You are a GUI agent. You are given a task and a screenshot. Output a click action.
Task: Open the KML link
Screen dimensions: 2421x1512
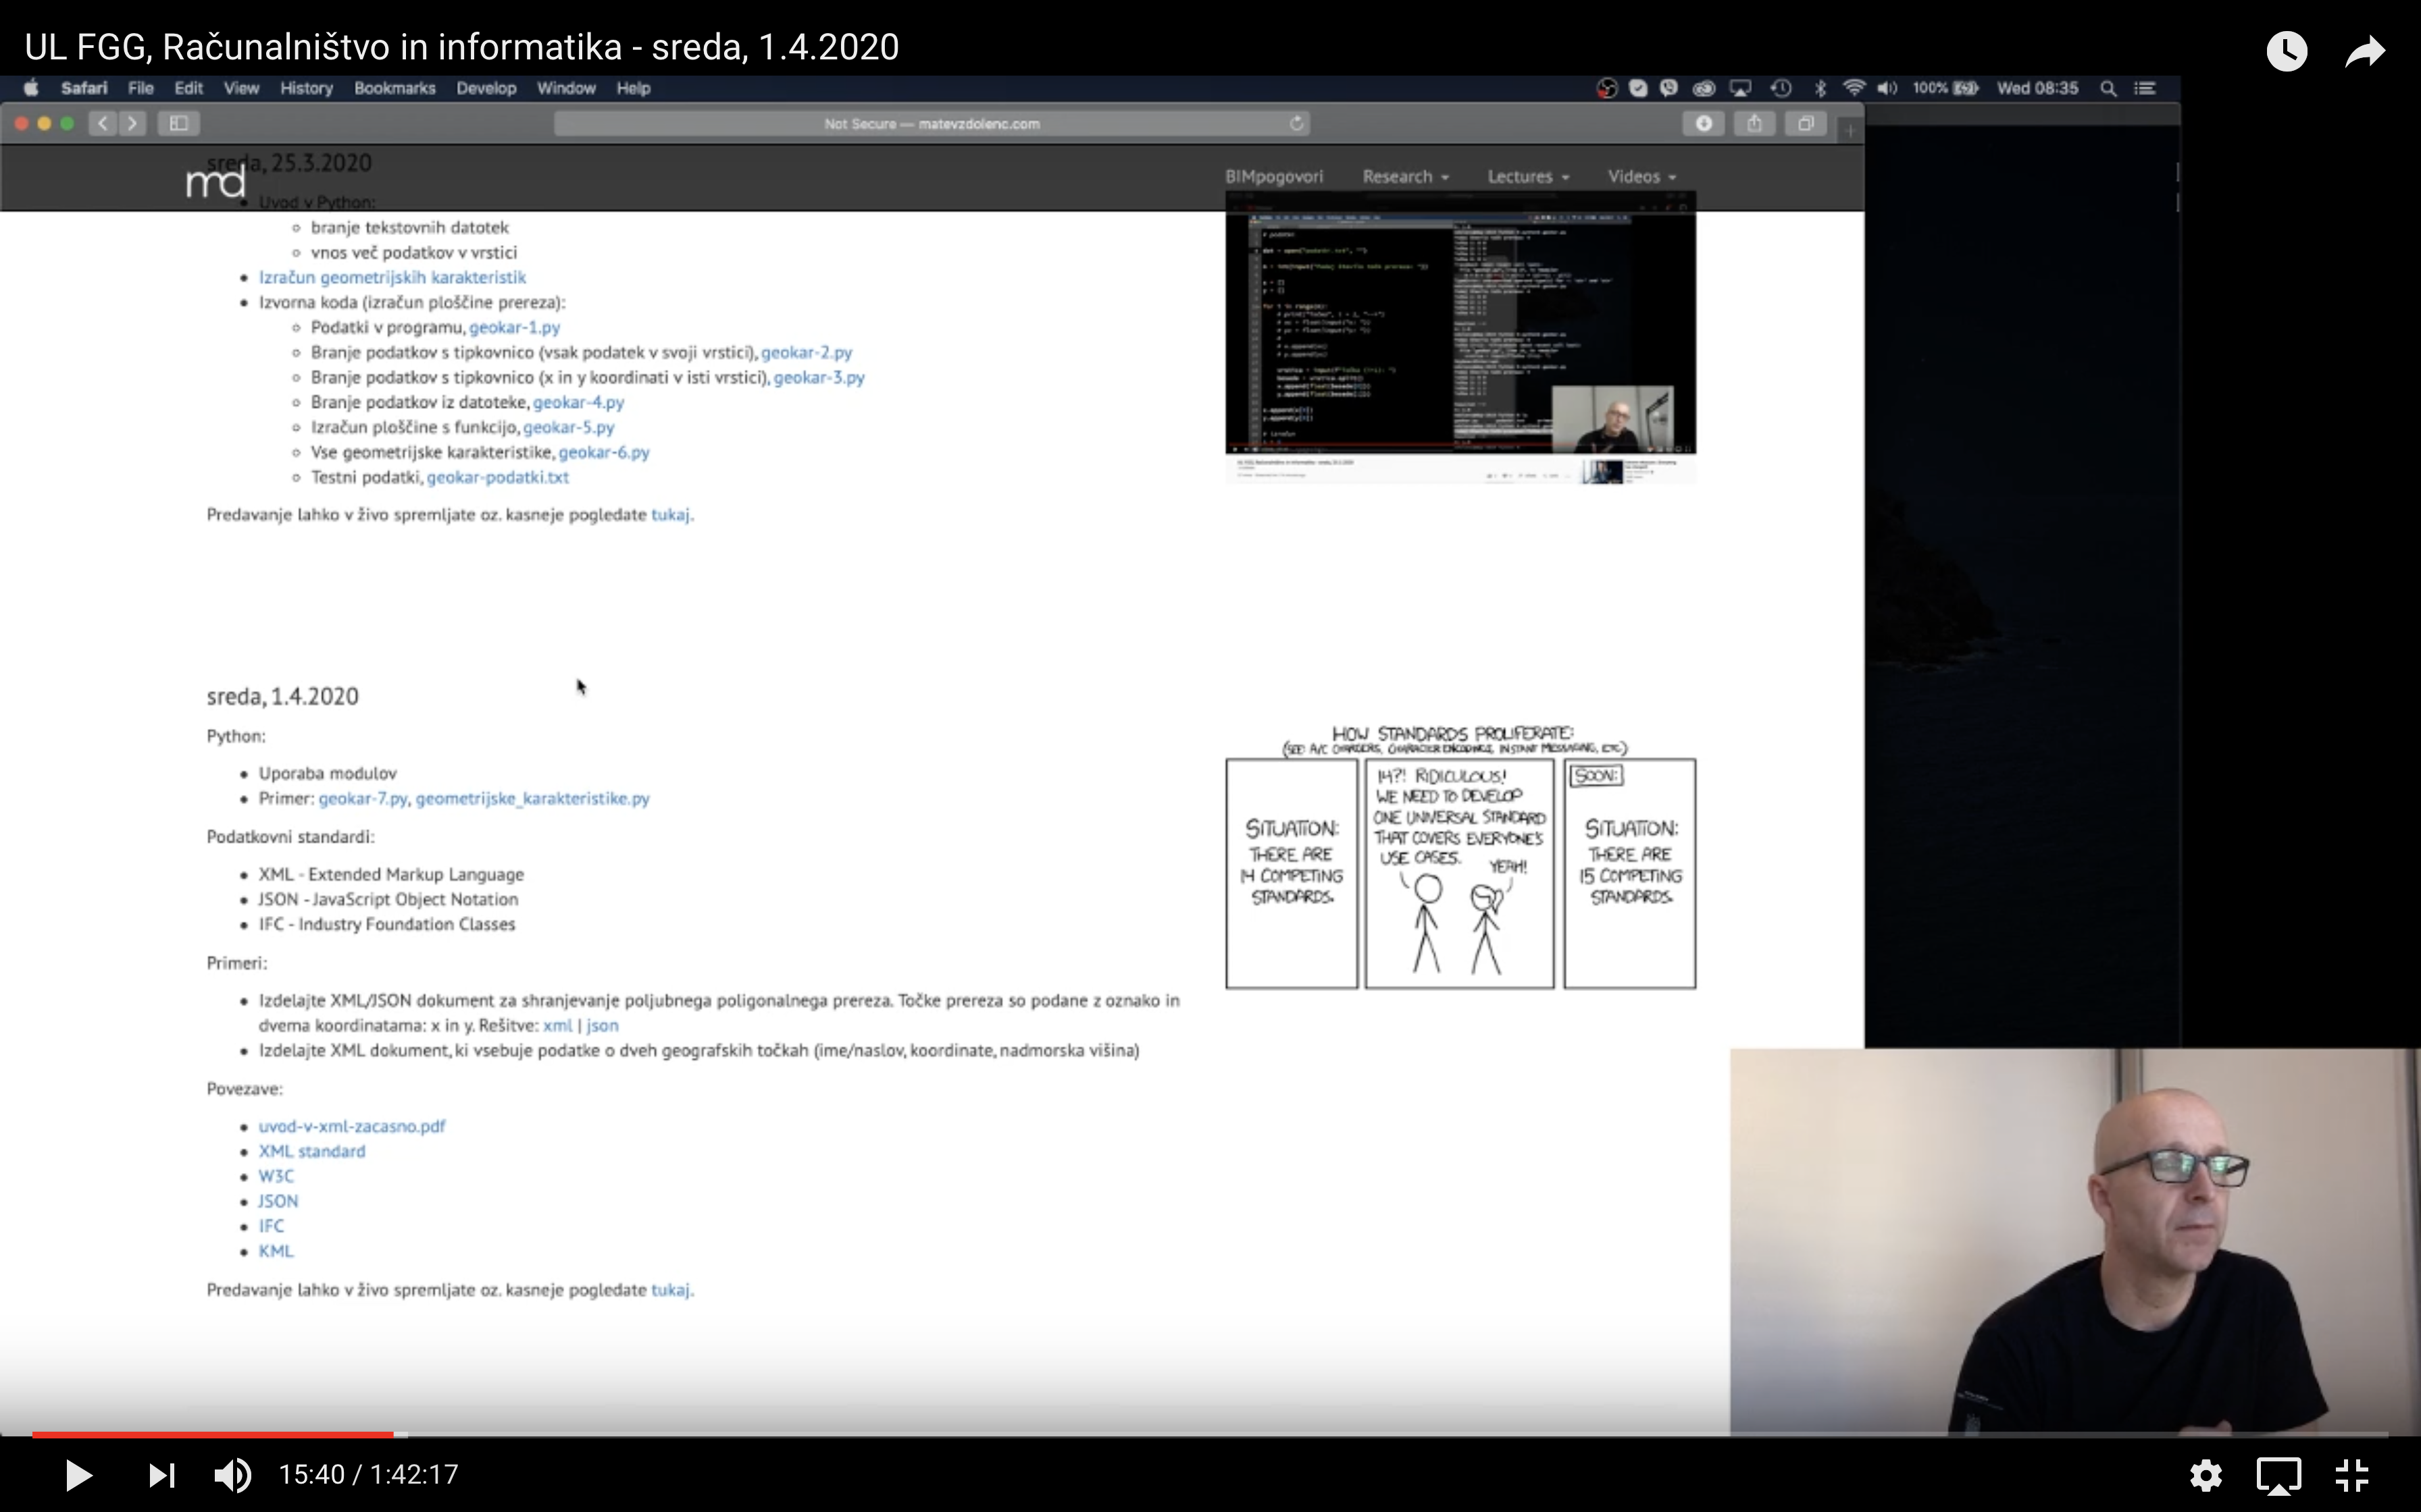pyautogui.click(x=276, y=1251)
